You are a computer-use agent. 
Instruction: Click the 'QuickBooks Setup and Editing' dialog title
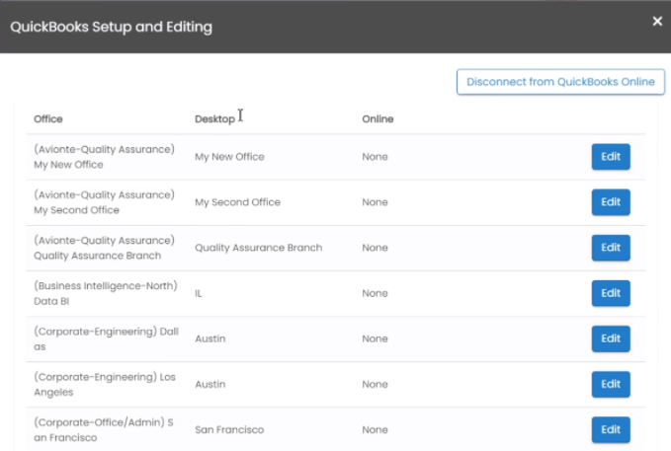pos(112,27)
